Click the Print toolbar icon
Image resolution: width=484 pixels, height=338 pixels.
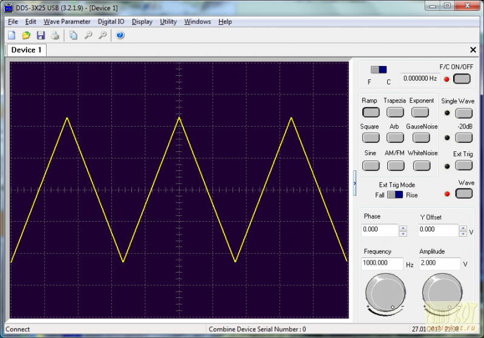pyautogui.click(x=55, y=35)
